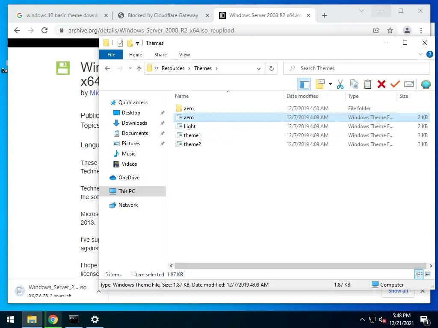Open Chrome from the taskbar
The height and width of the screenshot is (328, 438).
[53, 319]
